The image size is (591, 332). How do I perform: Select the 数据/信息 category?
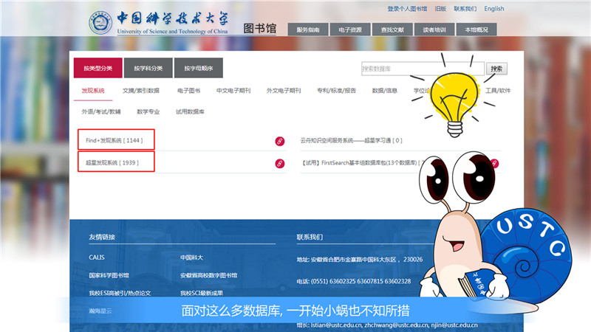click(385, 91)
